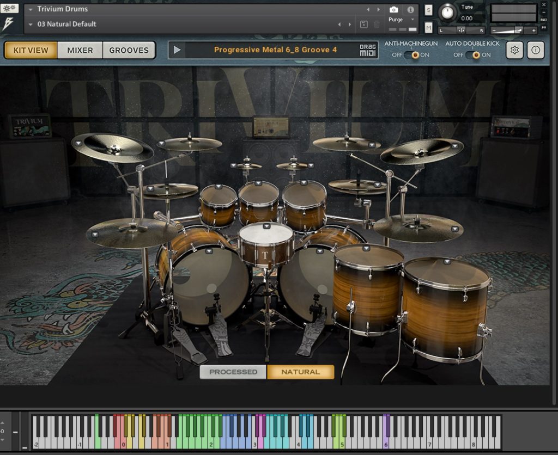The image size is (558, 455).
Task: Turn the Tune knob control
Action: [448, 12]
